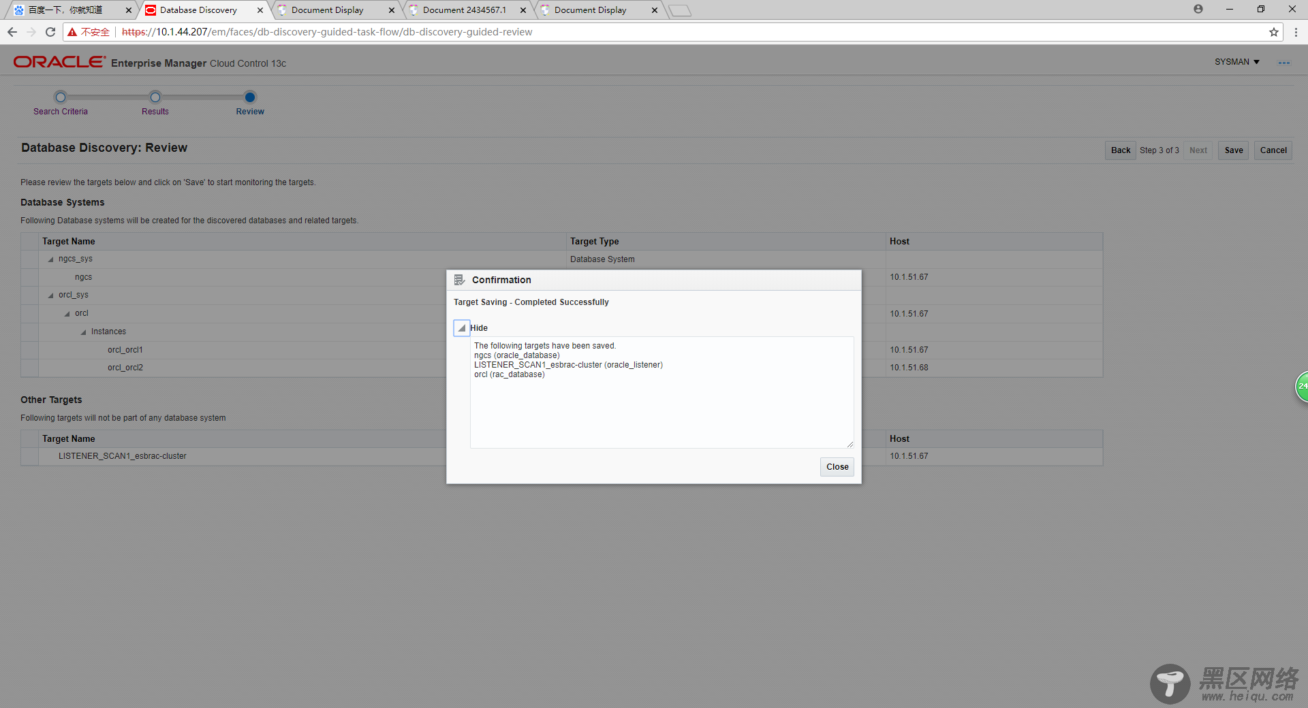Select the Search Criteria train step
1308x708 pixels.
coord(61,104)
